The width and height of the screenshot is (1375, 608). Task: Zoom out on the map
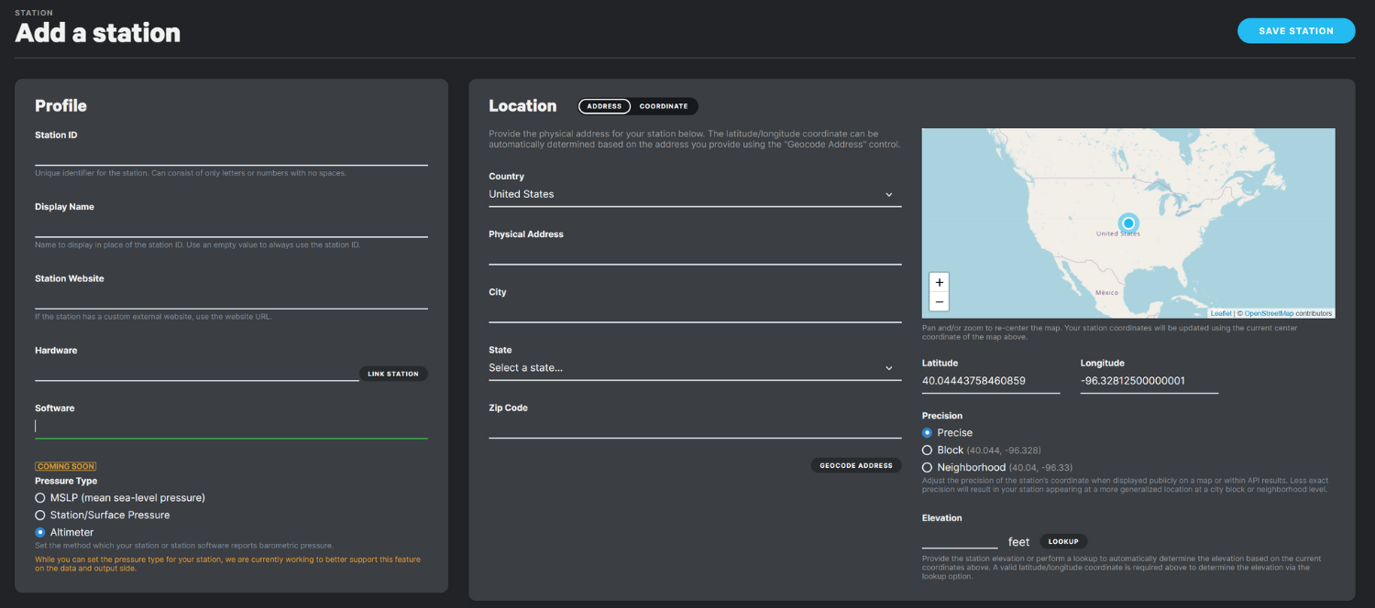click(939, 302)
